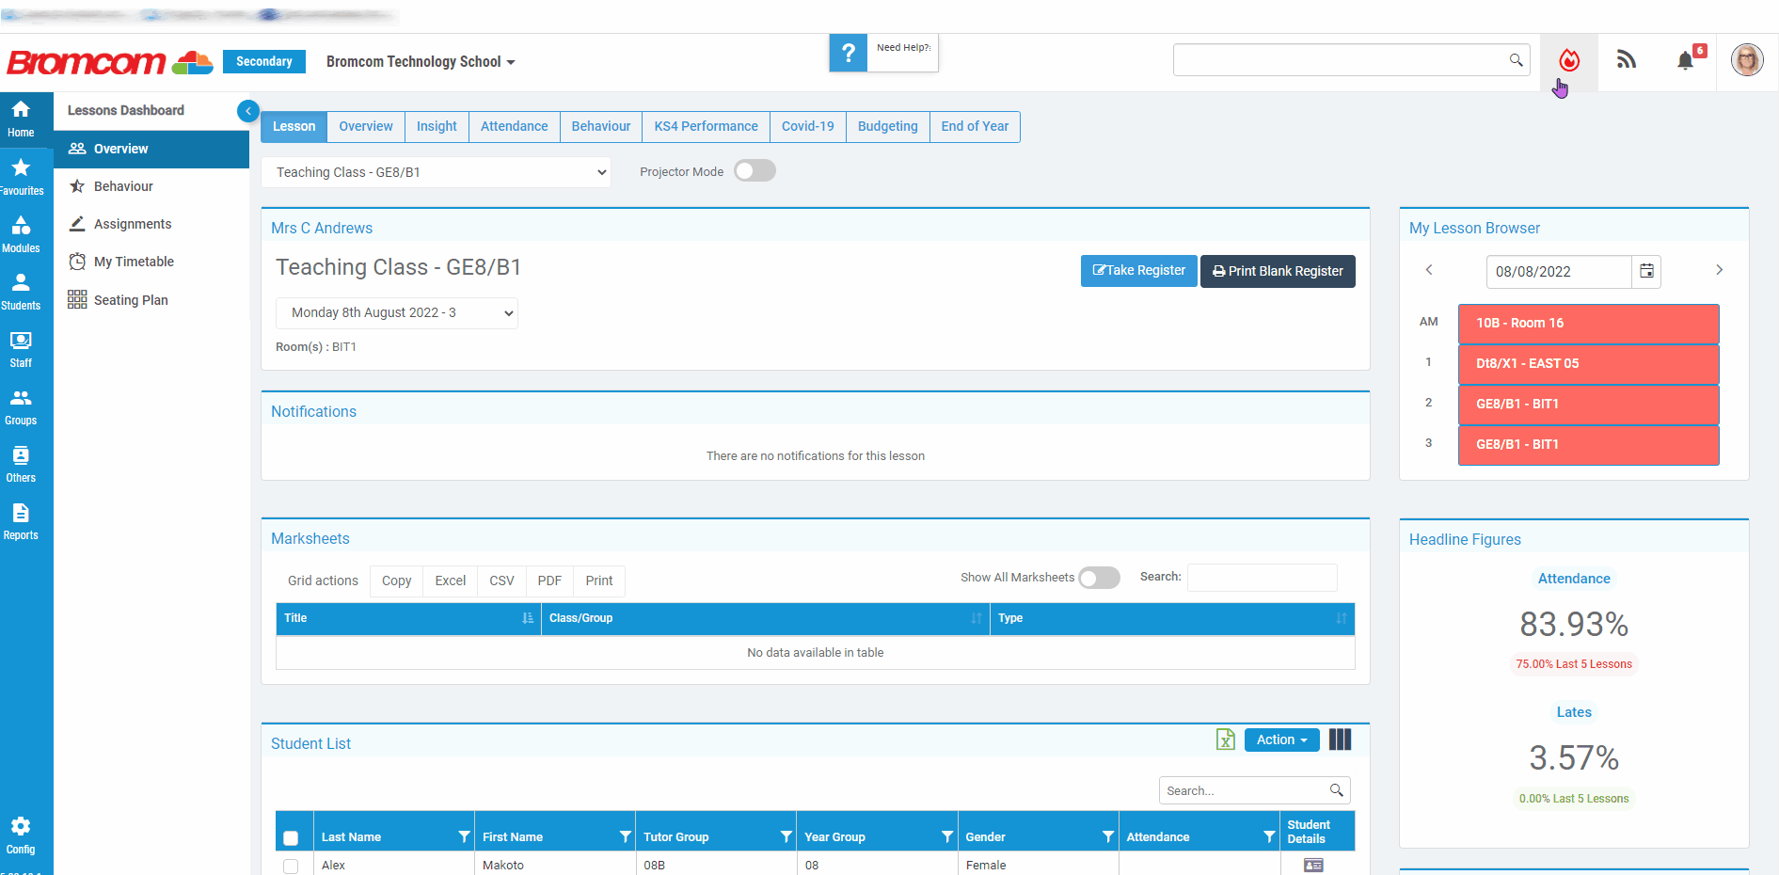1779x875 pixels.
Task: Tick the checkbox for student Alex
Action: tap(291, 866)
